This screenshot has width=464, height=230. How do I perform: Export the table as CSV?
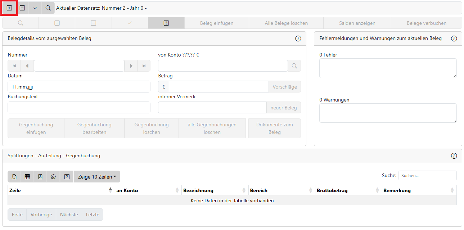pos(14,177)
